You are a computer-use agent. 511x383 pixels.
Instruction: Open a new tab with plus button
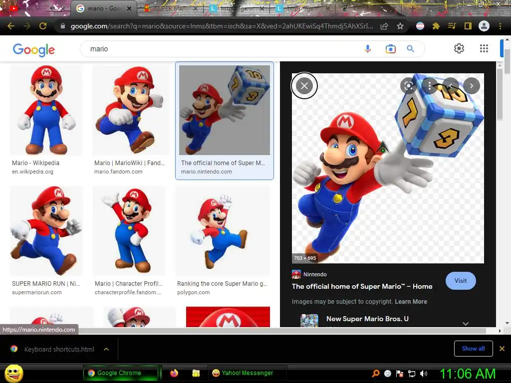pyautogui.click(x=413, y=8)
